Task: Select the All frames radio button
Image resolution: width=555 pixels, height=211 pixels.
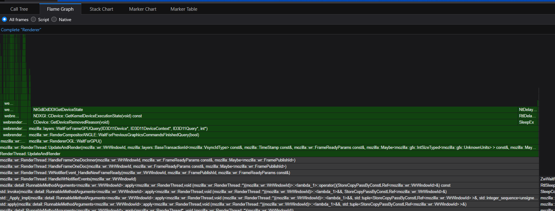Action: click(x=4, y=20)
